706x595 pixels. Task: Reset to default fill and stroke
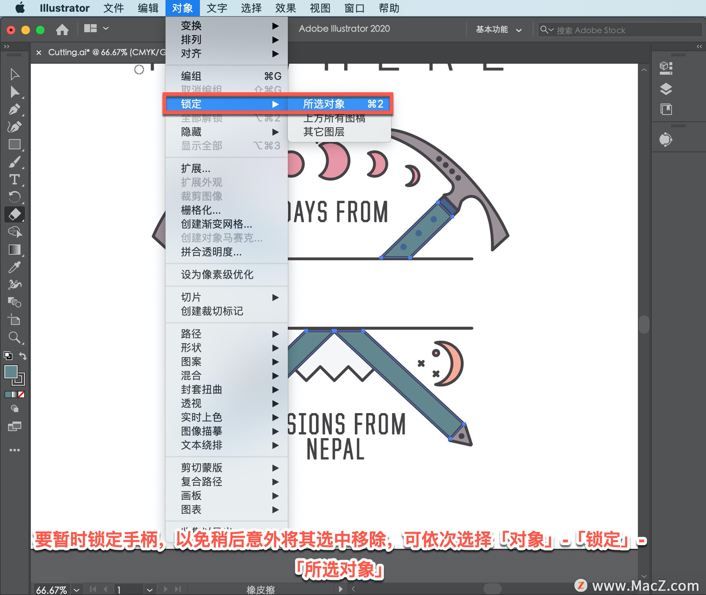8,355
